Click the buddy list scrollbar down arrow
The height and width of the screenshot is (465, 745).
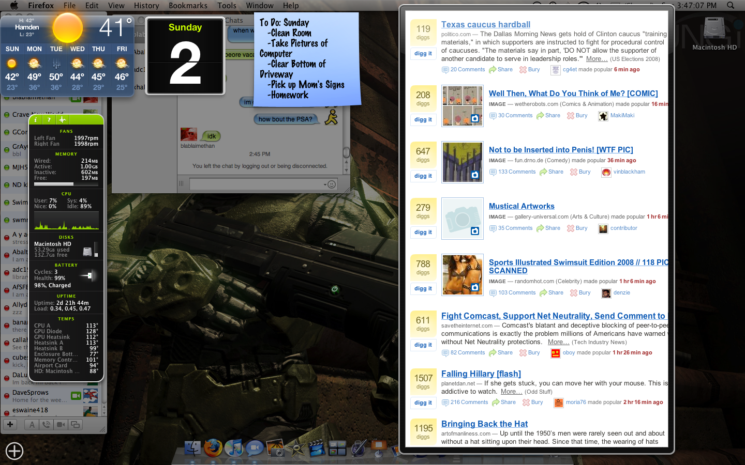click(104, 413)
